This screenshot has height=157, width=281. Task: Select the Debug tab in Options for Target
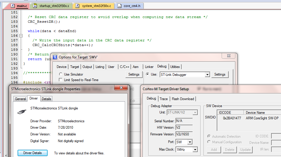[x=162, y=66]
